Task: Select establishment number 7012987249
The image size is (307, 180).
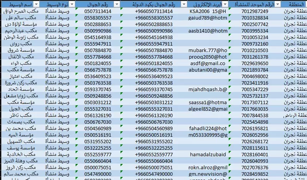Action: (255, 11)
